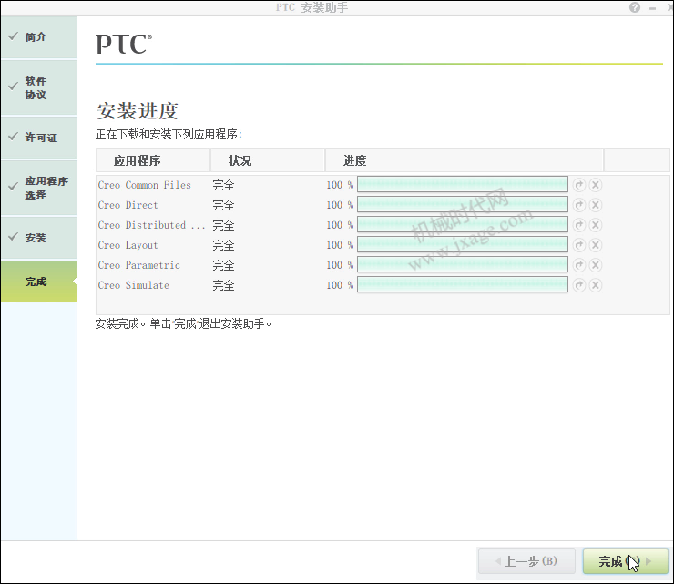Click the restart icon for Creo Layout
Image resolution: width=674 pixels, height=584 pixels.
click(579, 245)
